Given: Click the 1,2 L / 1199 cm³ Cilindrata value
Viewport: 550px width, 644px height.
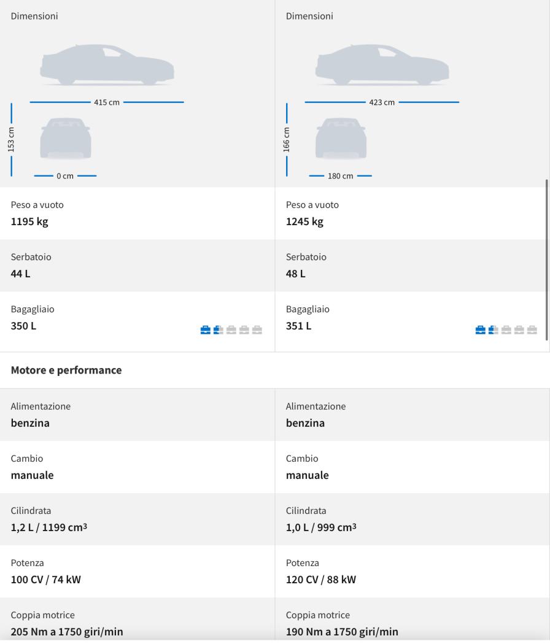Looking at the screenshot, I should click(x=49, y=527).
